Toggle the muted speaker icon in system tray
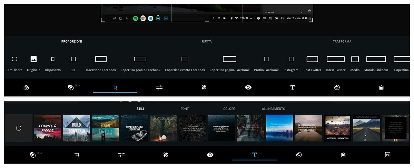414x168 pixels. tap(270, 18)
